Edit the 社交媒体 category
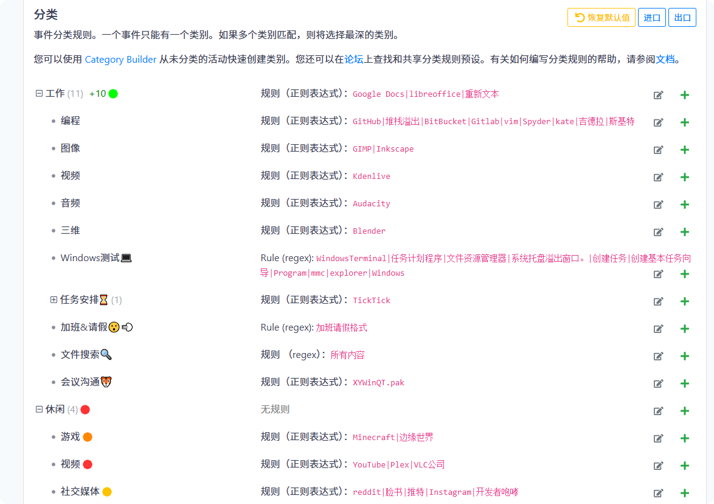This screenshot has height=504, width=714. tap(659, 492)
